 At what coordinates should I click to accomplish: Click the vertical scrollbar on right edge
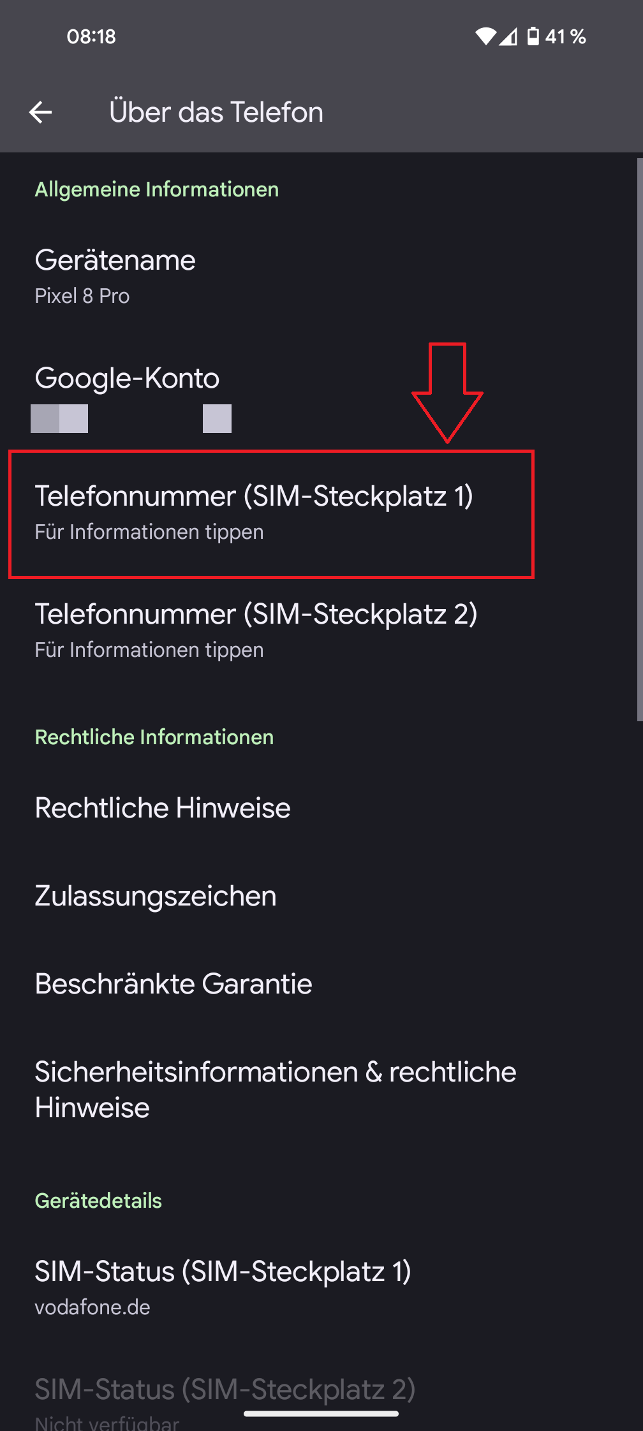pos(639,440)
